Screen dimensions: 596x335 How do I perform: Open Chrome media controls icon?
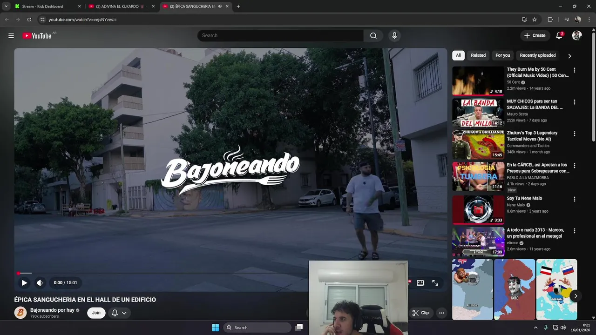click(567, 20)
